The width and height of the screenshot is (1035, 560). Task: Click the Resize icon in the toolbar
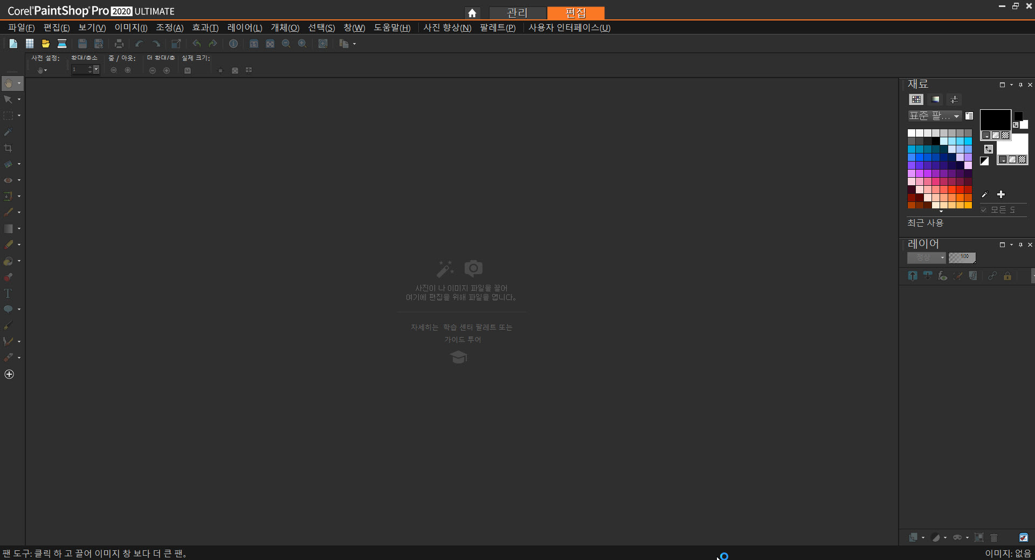176,44
